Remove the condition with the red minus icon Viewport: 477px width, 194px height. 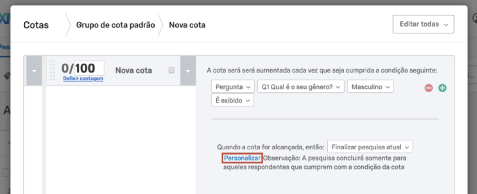[429, 88]
